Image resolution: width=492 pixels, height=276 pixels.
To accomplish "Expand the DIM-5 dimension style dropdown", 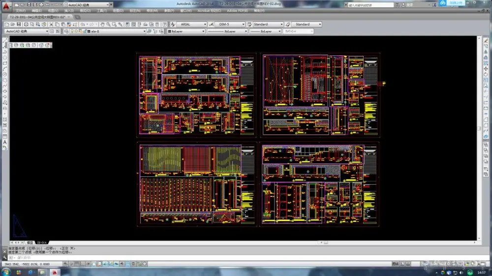I will pos(243,24).
